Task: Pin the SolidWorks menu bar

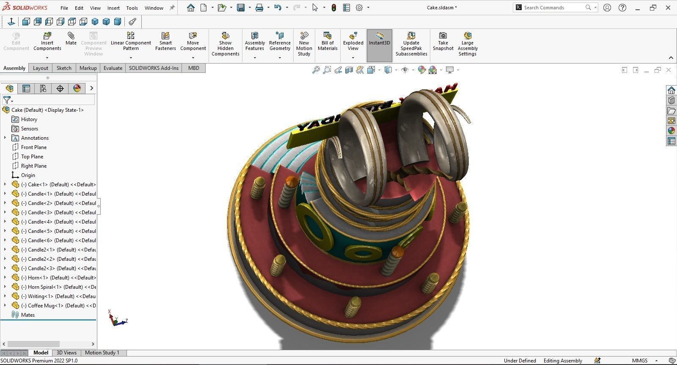Action: (x=172, y=8)
